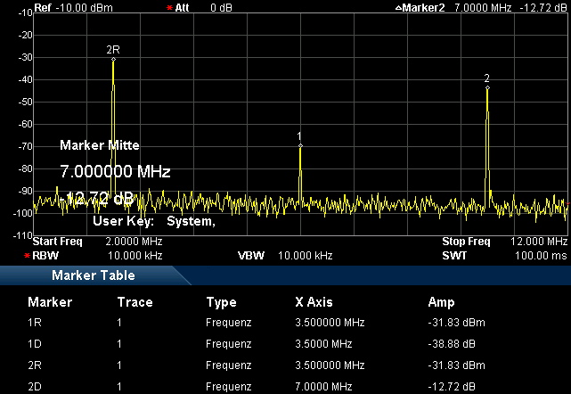
Task: Select the 1D marker row
Action: (285, 344)
